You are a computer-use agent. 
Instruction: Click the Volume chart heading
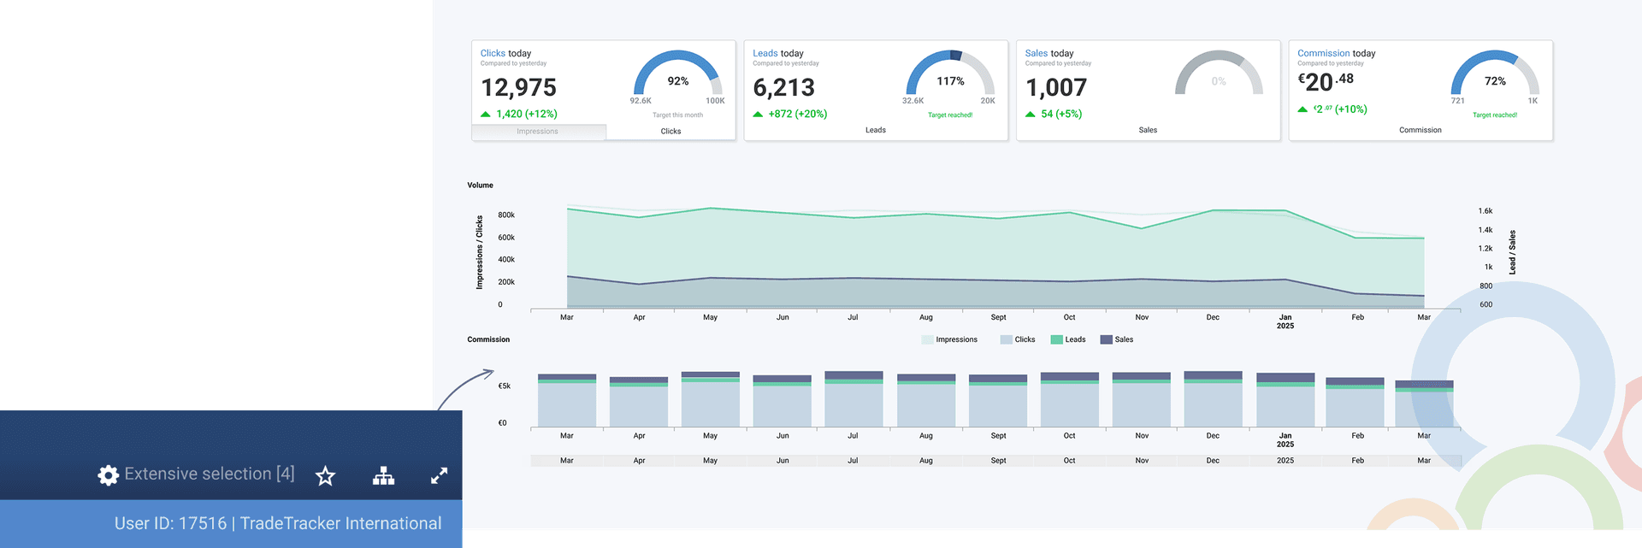tap(481, 186)
